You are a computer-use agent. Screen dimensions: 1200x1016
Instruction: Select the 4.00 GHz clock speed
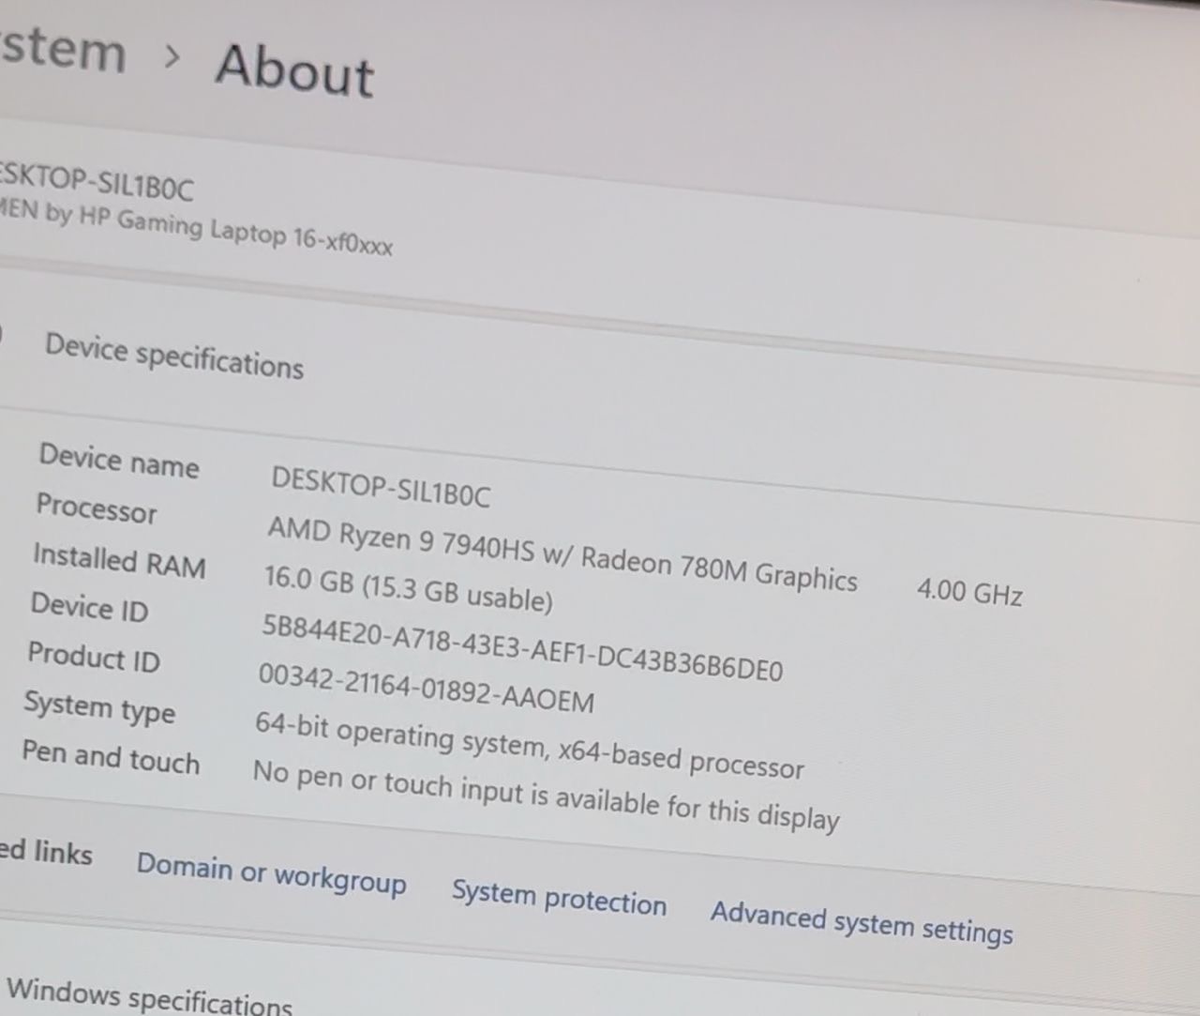click(969, 591)
